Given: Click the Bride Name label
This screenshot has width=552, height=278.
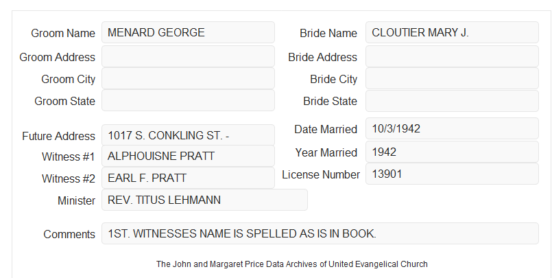Looking at the screenshot, I should click(328, 33).
